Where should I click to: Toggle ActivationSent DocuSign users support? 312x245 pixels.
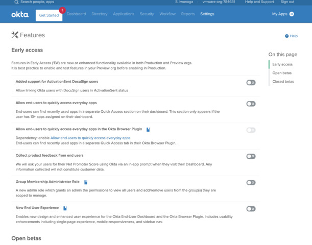[251, 83]
